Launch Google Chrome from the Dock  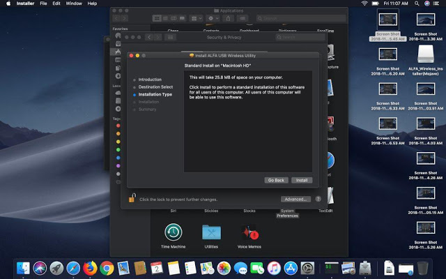(x=107, y=267)
